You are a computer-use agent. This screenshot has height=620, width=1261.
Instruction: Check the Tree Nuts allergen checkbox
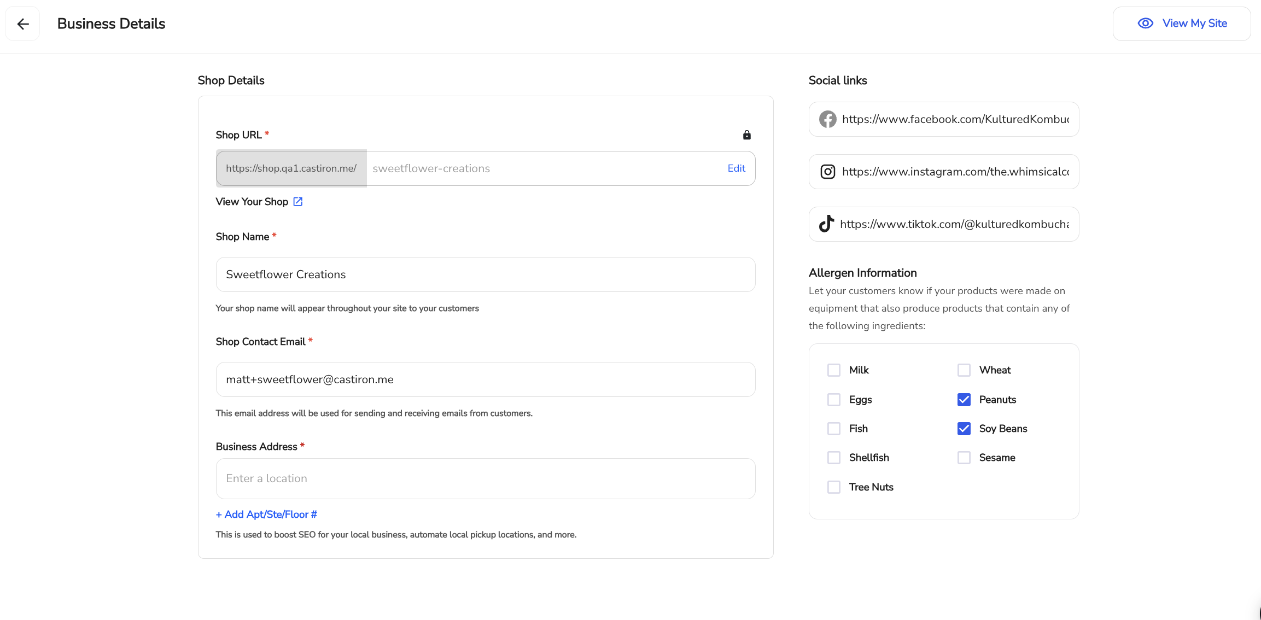(x=833, y=487)
